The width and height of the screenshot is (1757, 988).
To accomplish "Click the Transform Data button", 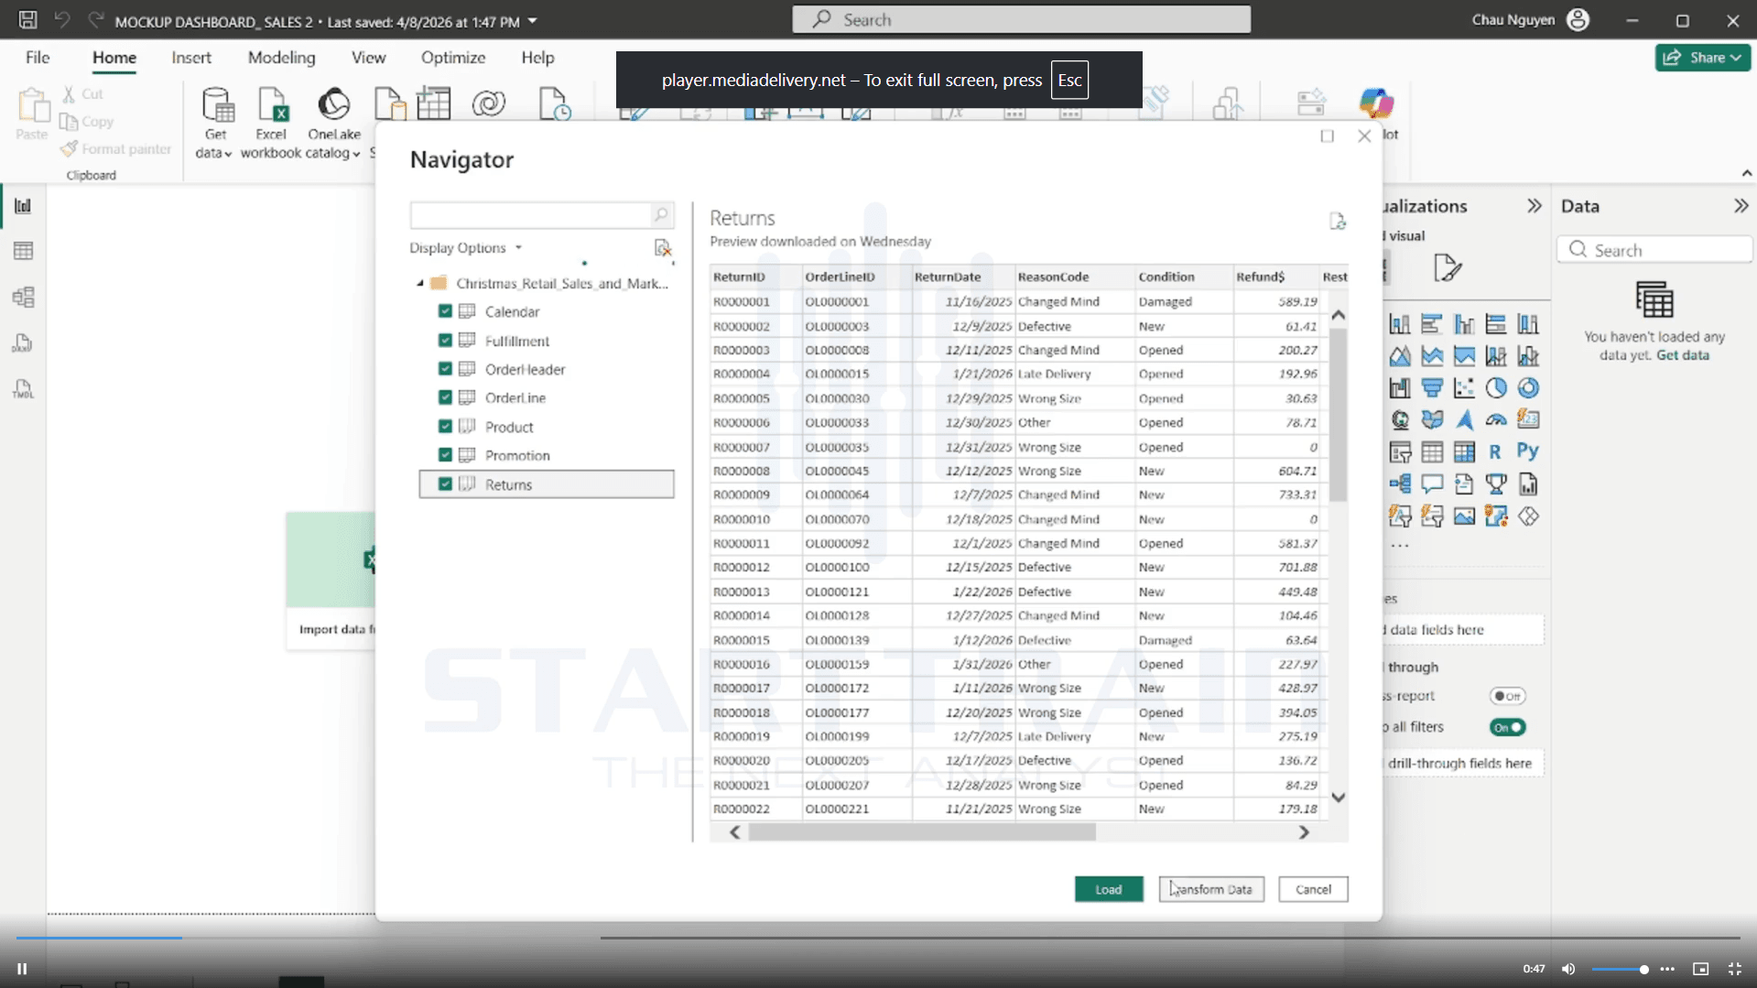I will point(1211,889).
